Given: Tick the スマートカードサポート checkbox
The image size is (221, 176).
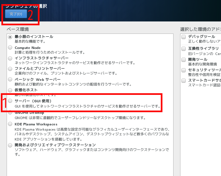Looking at the screenshot, I should click(x=184, y=81).
